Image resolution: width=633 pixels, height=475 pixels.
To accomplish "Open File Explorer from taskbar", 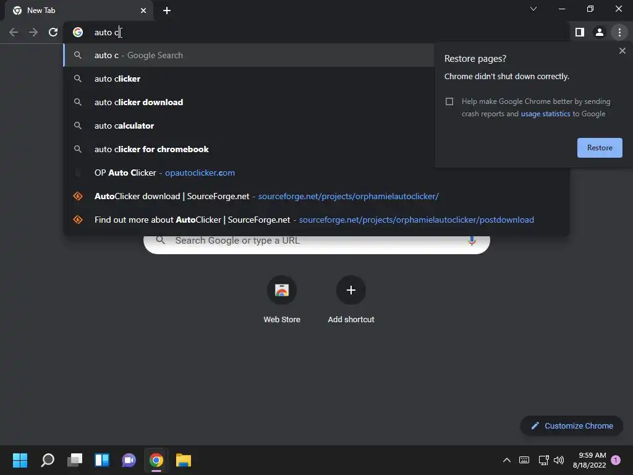I will pyautogui.click(x=183, y=460).
